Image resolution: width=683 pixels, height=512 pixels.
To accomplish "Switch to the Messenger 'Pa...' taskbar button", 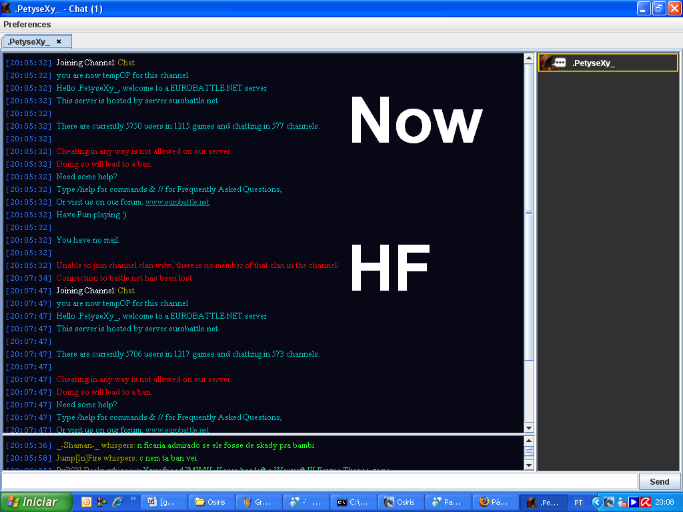I will [450, 503].
